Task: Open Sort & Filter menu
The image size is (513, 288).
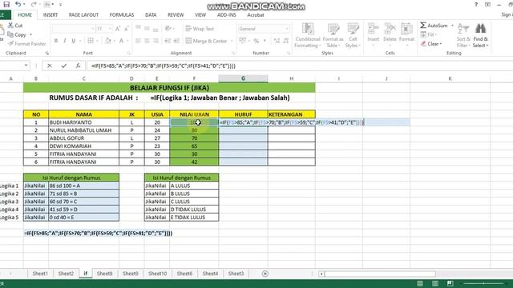Action: point(463,35)
